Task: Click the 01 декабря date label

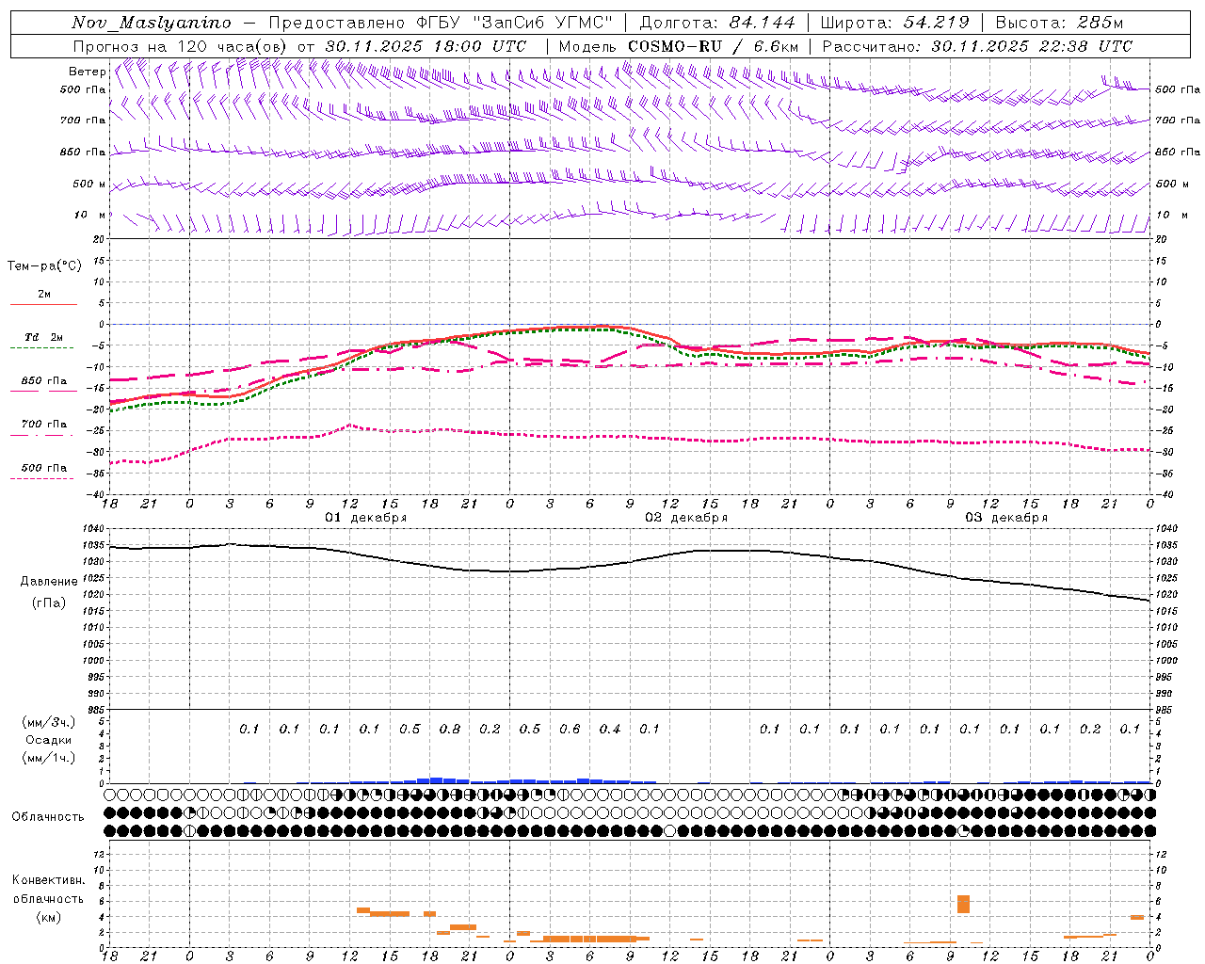Action: (x=366, y=518)
